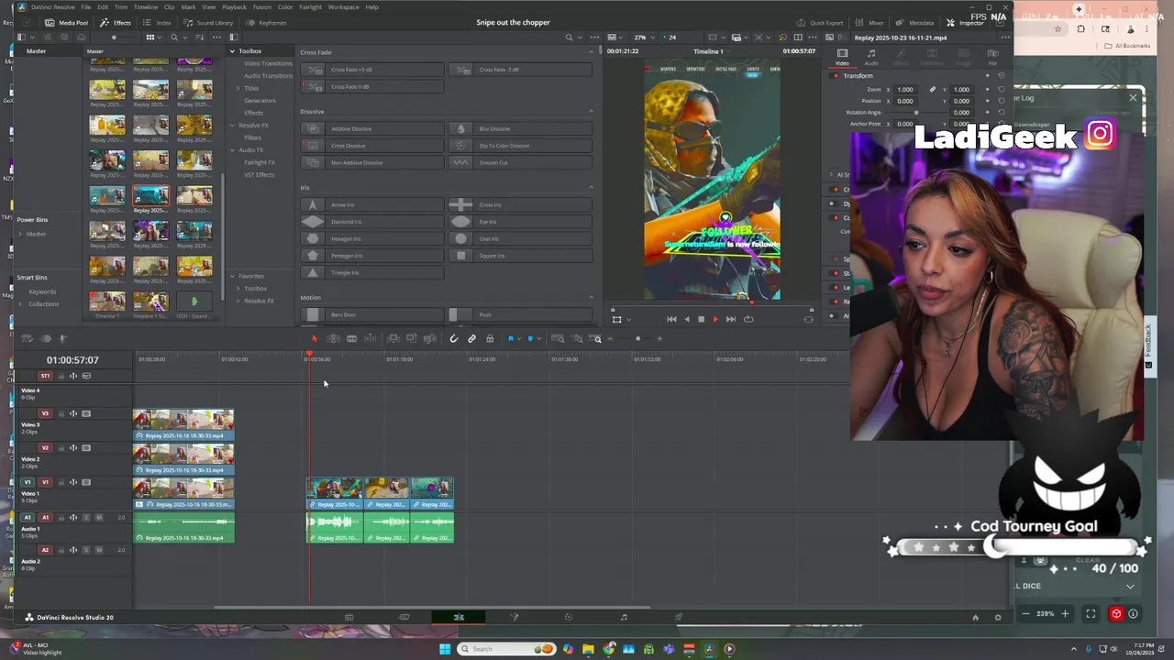The image size is (1174, 660).
Task: Toggle the Zoom link chain icon
Action: point(933,90)
